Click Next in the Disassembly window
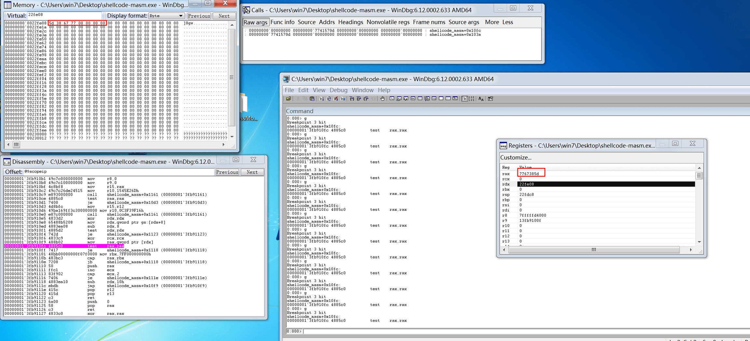 [x=252, y=172]
